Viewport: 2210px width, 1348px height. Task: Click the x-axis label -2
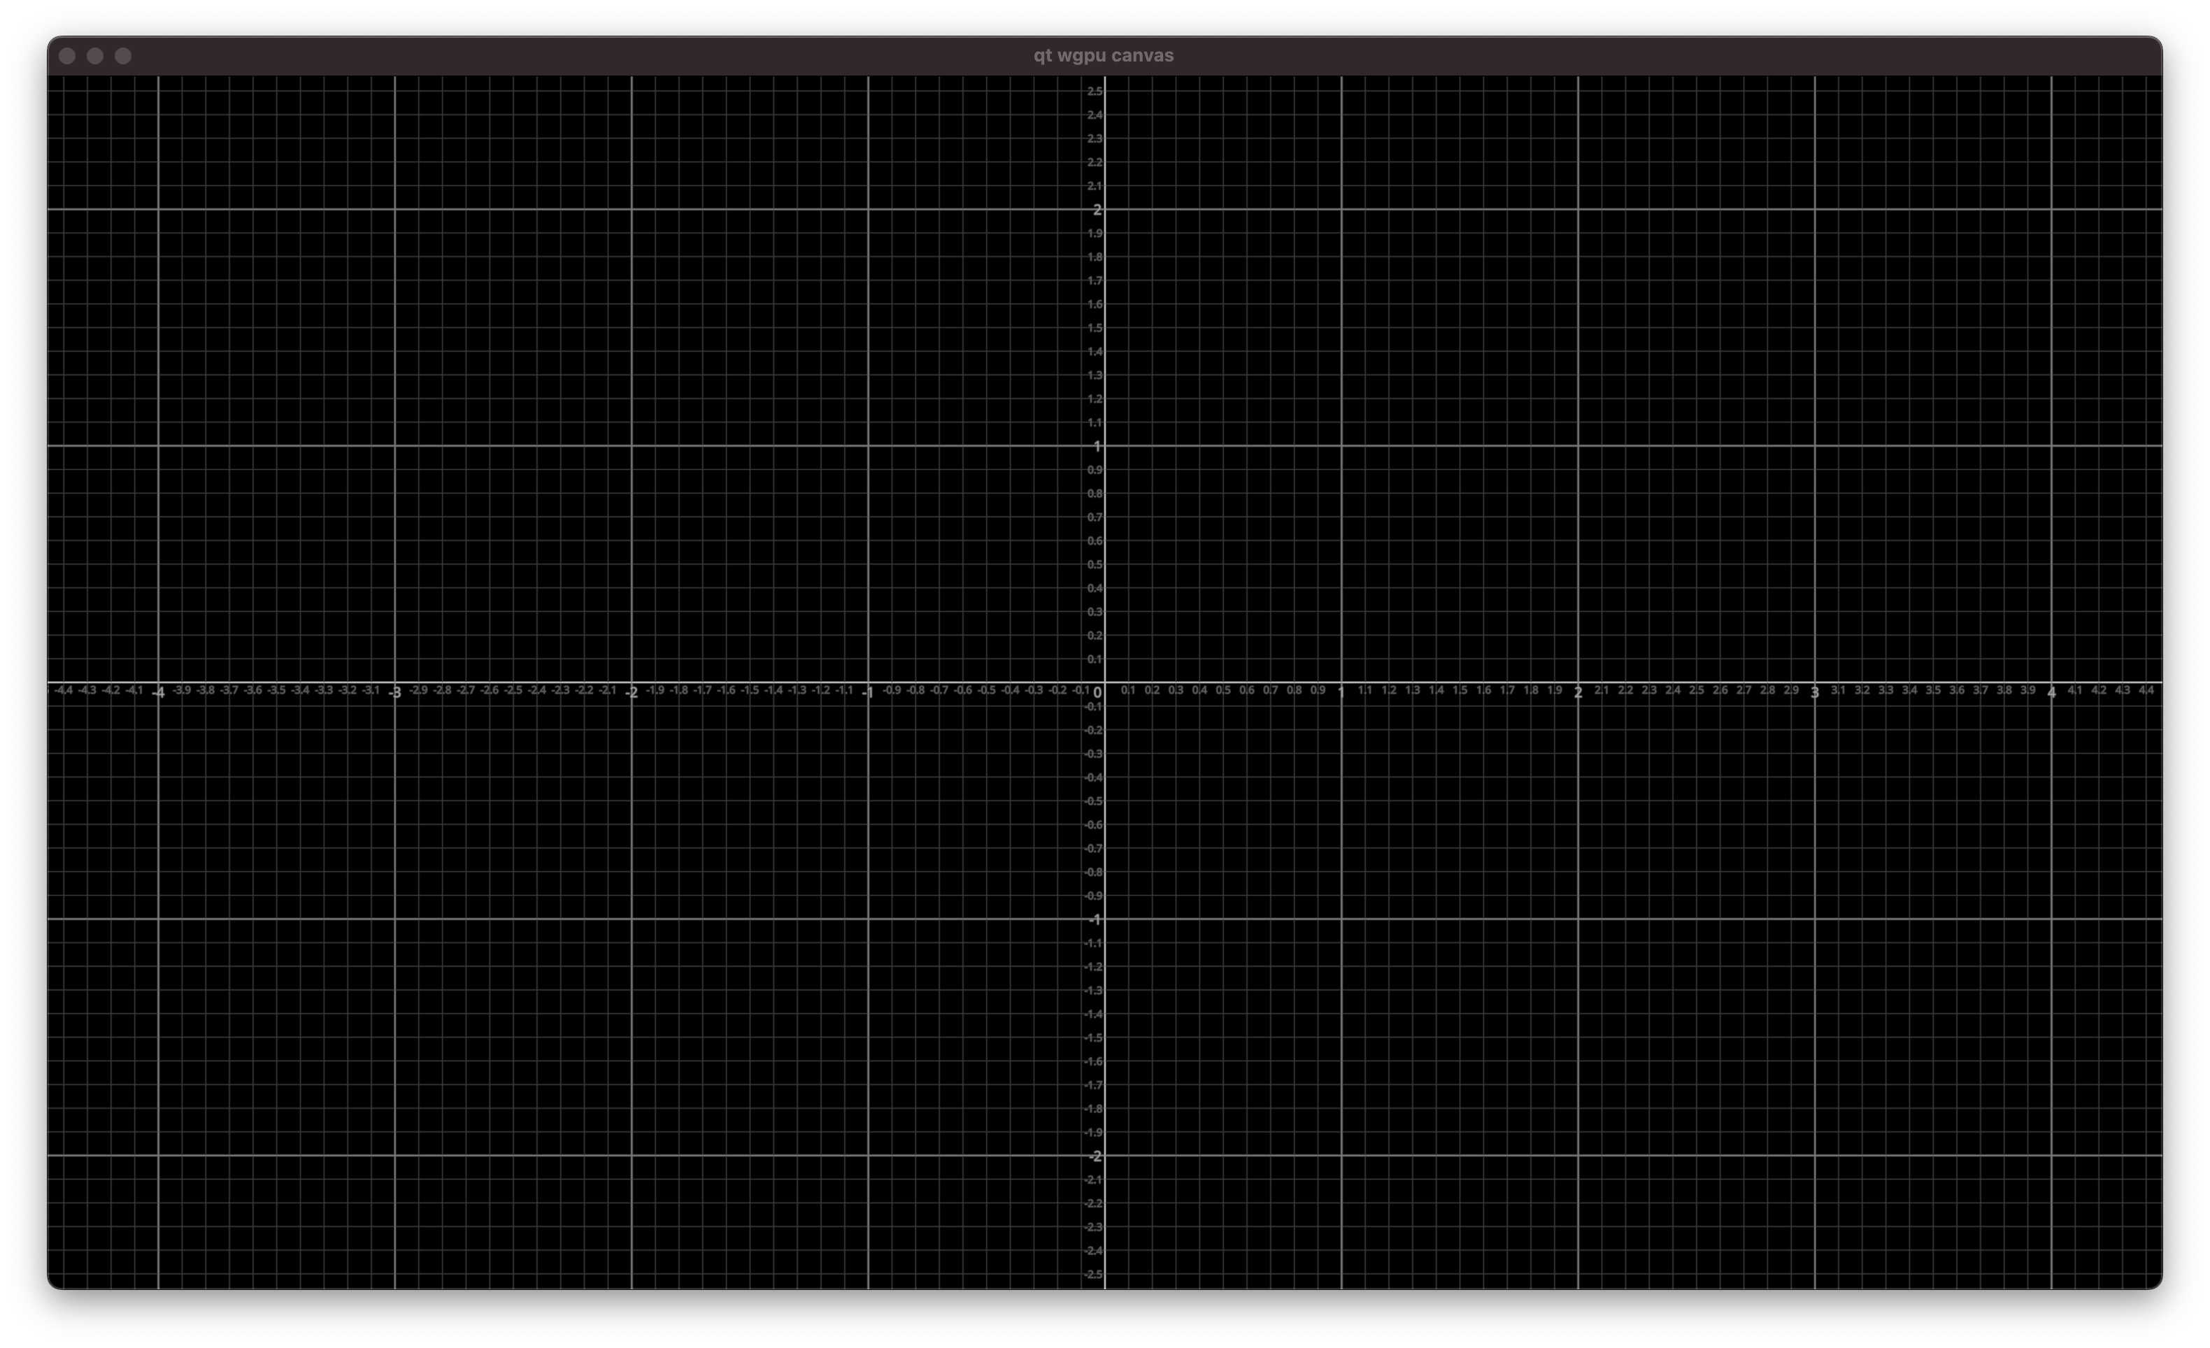(x=632, y=691)
